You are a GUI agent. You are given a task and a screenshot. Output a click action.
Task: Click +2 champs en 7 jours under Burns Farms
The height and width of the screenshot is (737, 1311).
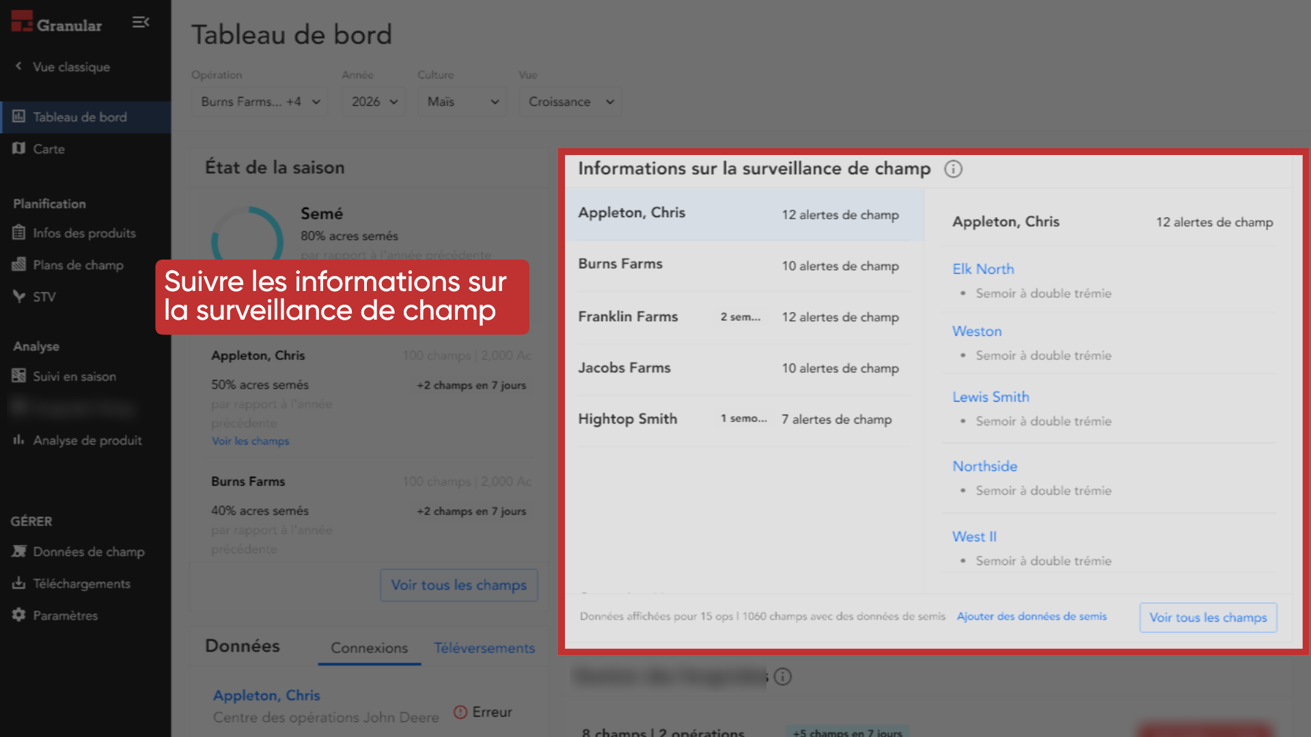click(x=471, y=511)
